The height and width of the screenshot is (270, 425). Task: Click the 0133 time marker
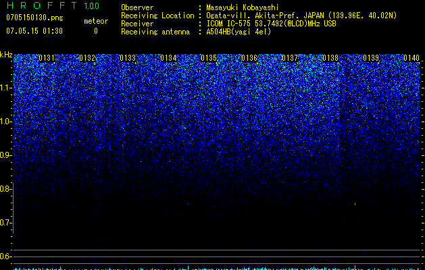click(x=128, y=58)
